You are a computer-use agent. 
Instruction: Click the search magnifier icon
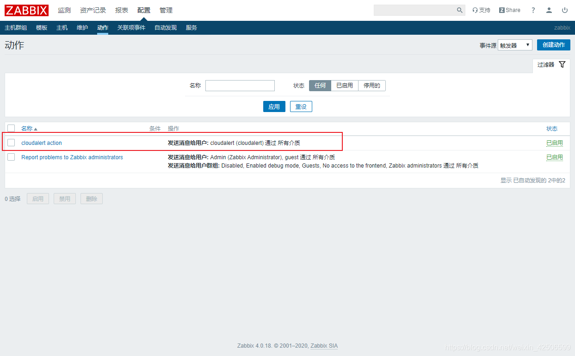click(x=460, y=10)
